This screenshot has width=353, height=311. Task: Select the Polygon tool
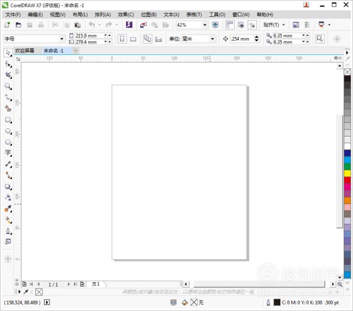8,142
